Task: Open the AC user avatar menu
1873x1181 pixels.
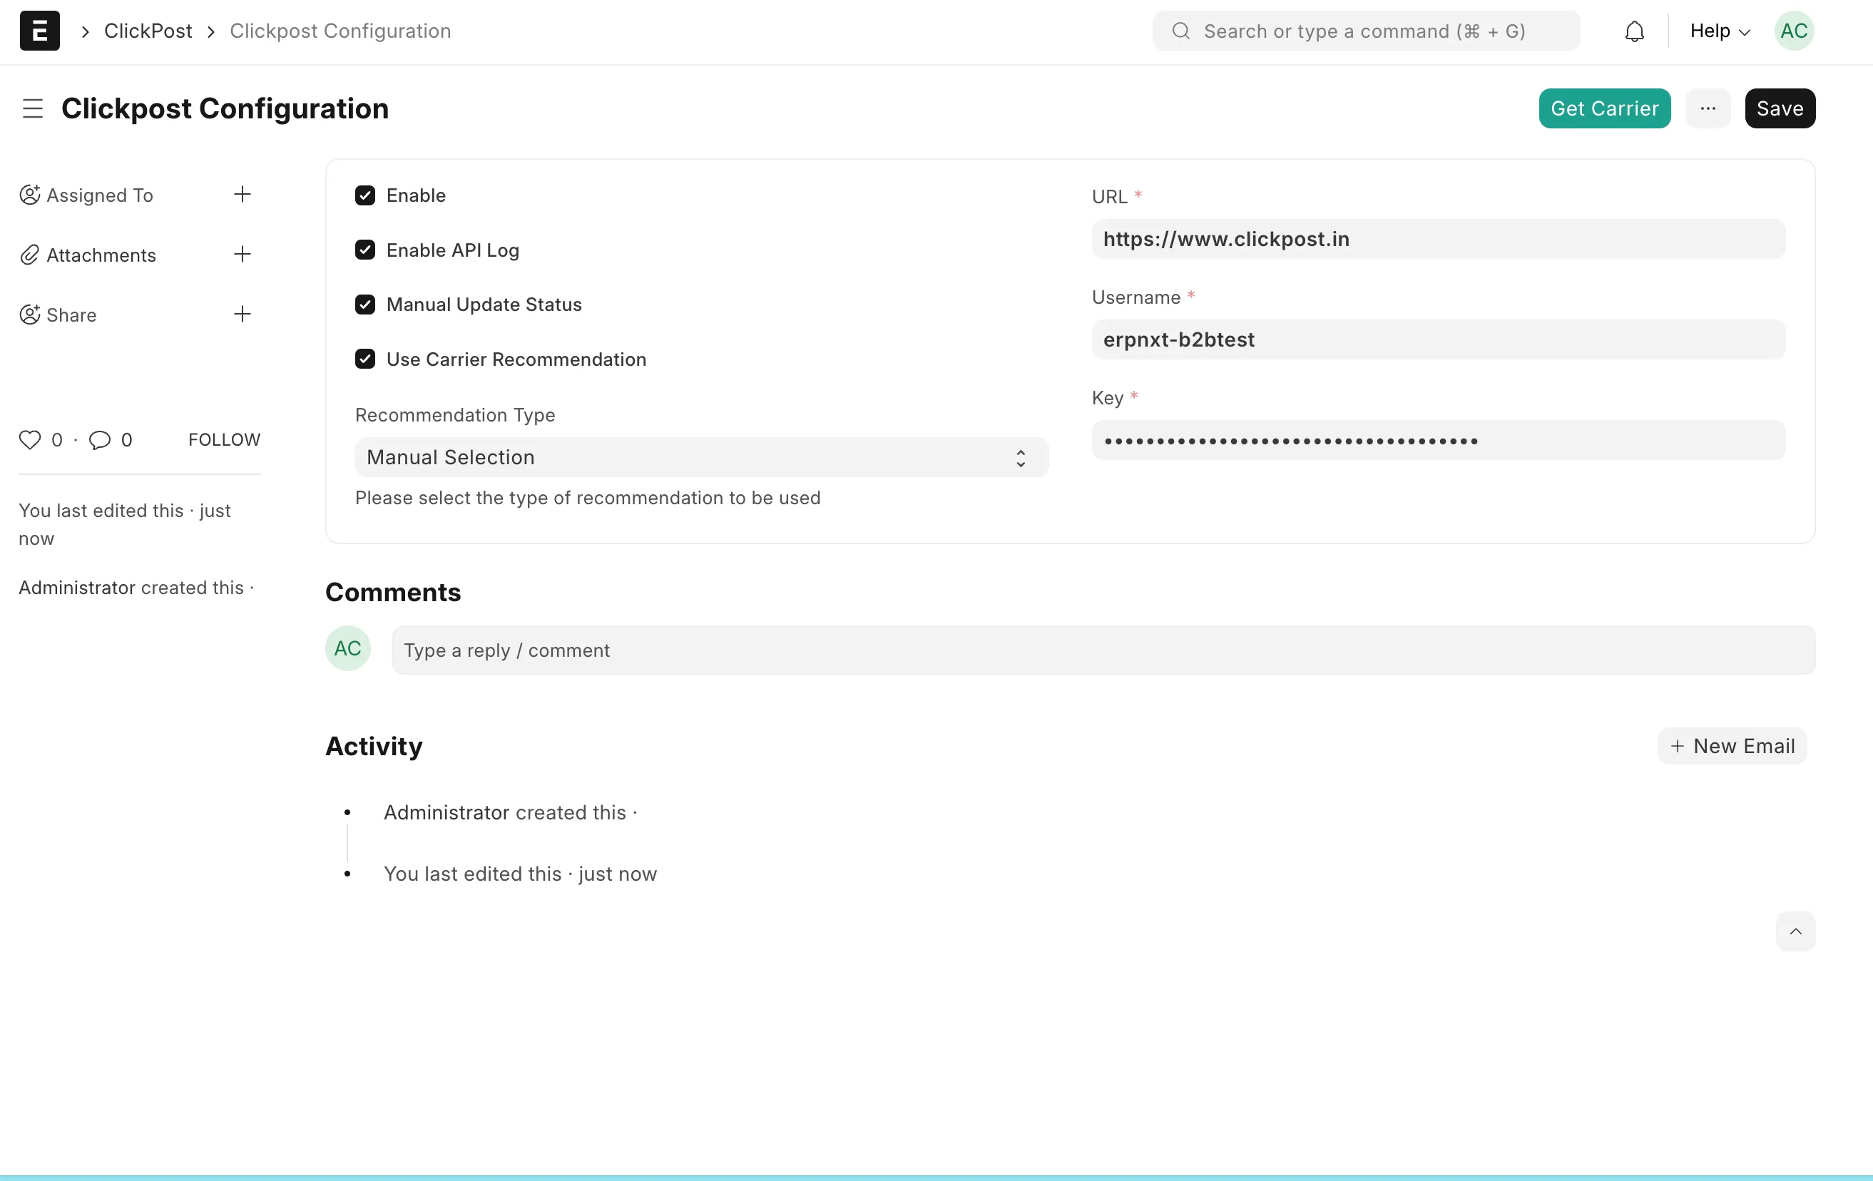Action: point(1794,31)
